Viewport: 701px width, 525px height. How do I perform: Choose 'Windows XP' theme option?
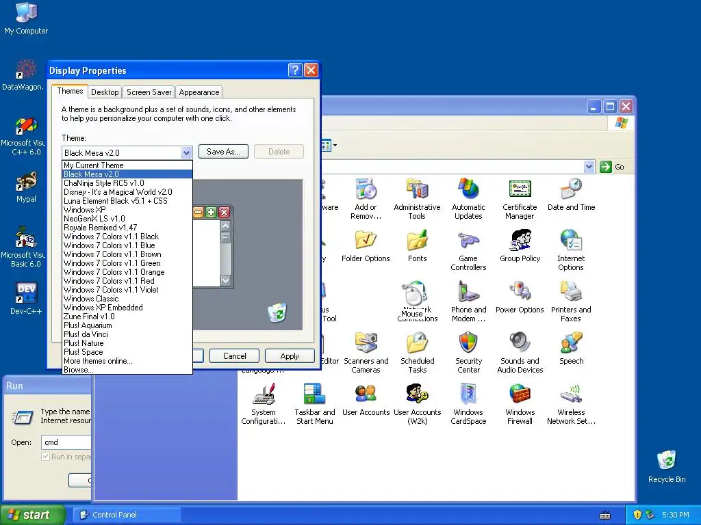coord(127,210)
